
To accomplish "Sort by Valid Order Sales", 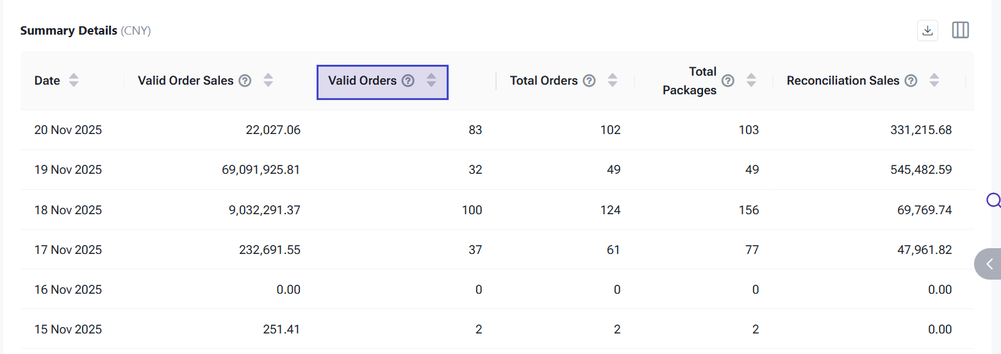I will click(268, 81).
